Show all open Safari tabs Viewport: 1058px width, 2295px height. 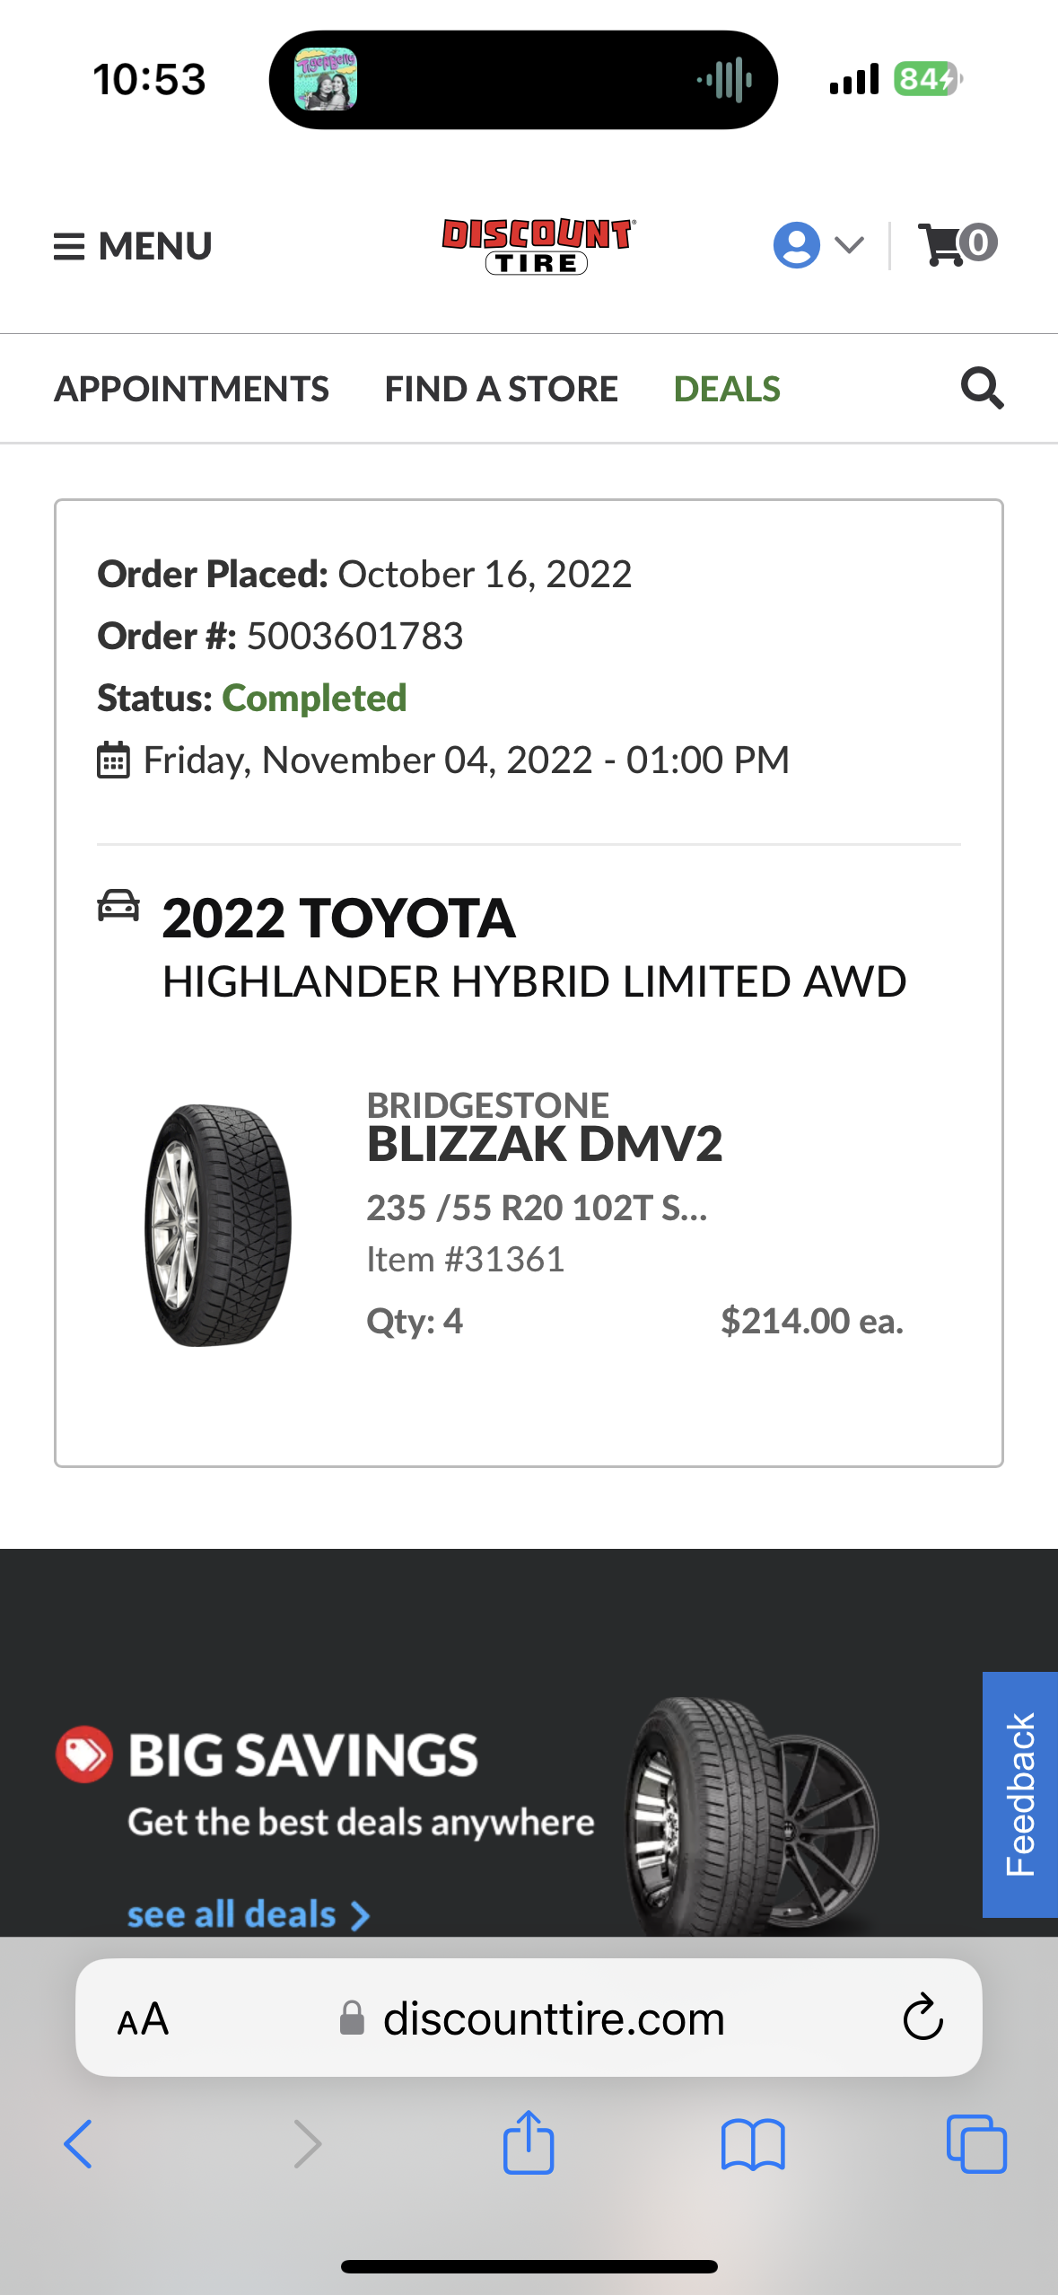pos(976,2144)
